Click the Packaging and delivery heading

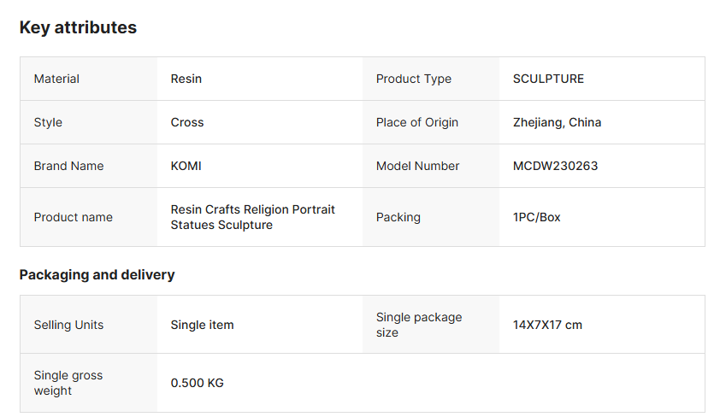(x=97, y=274)
